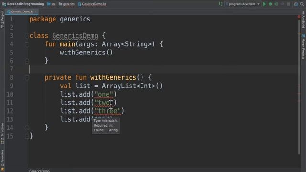Click fold end marker on line 14

click(27, 128)
